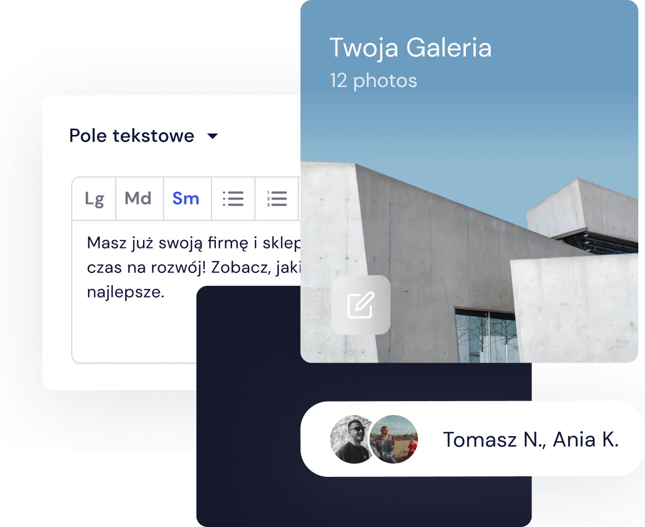Click the empty space below the editor text

tap(134, 334)
